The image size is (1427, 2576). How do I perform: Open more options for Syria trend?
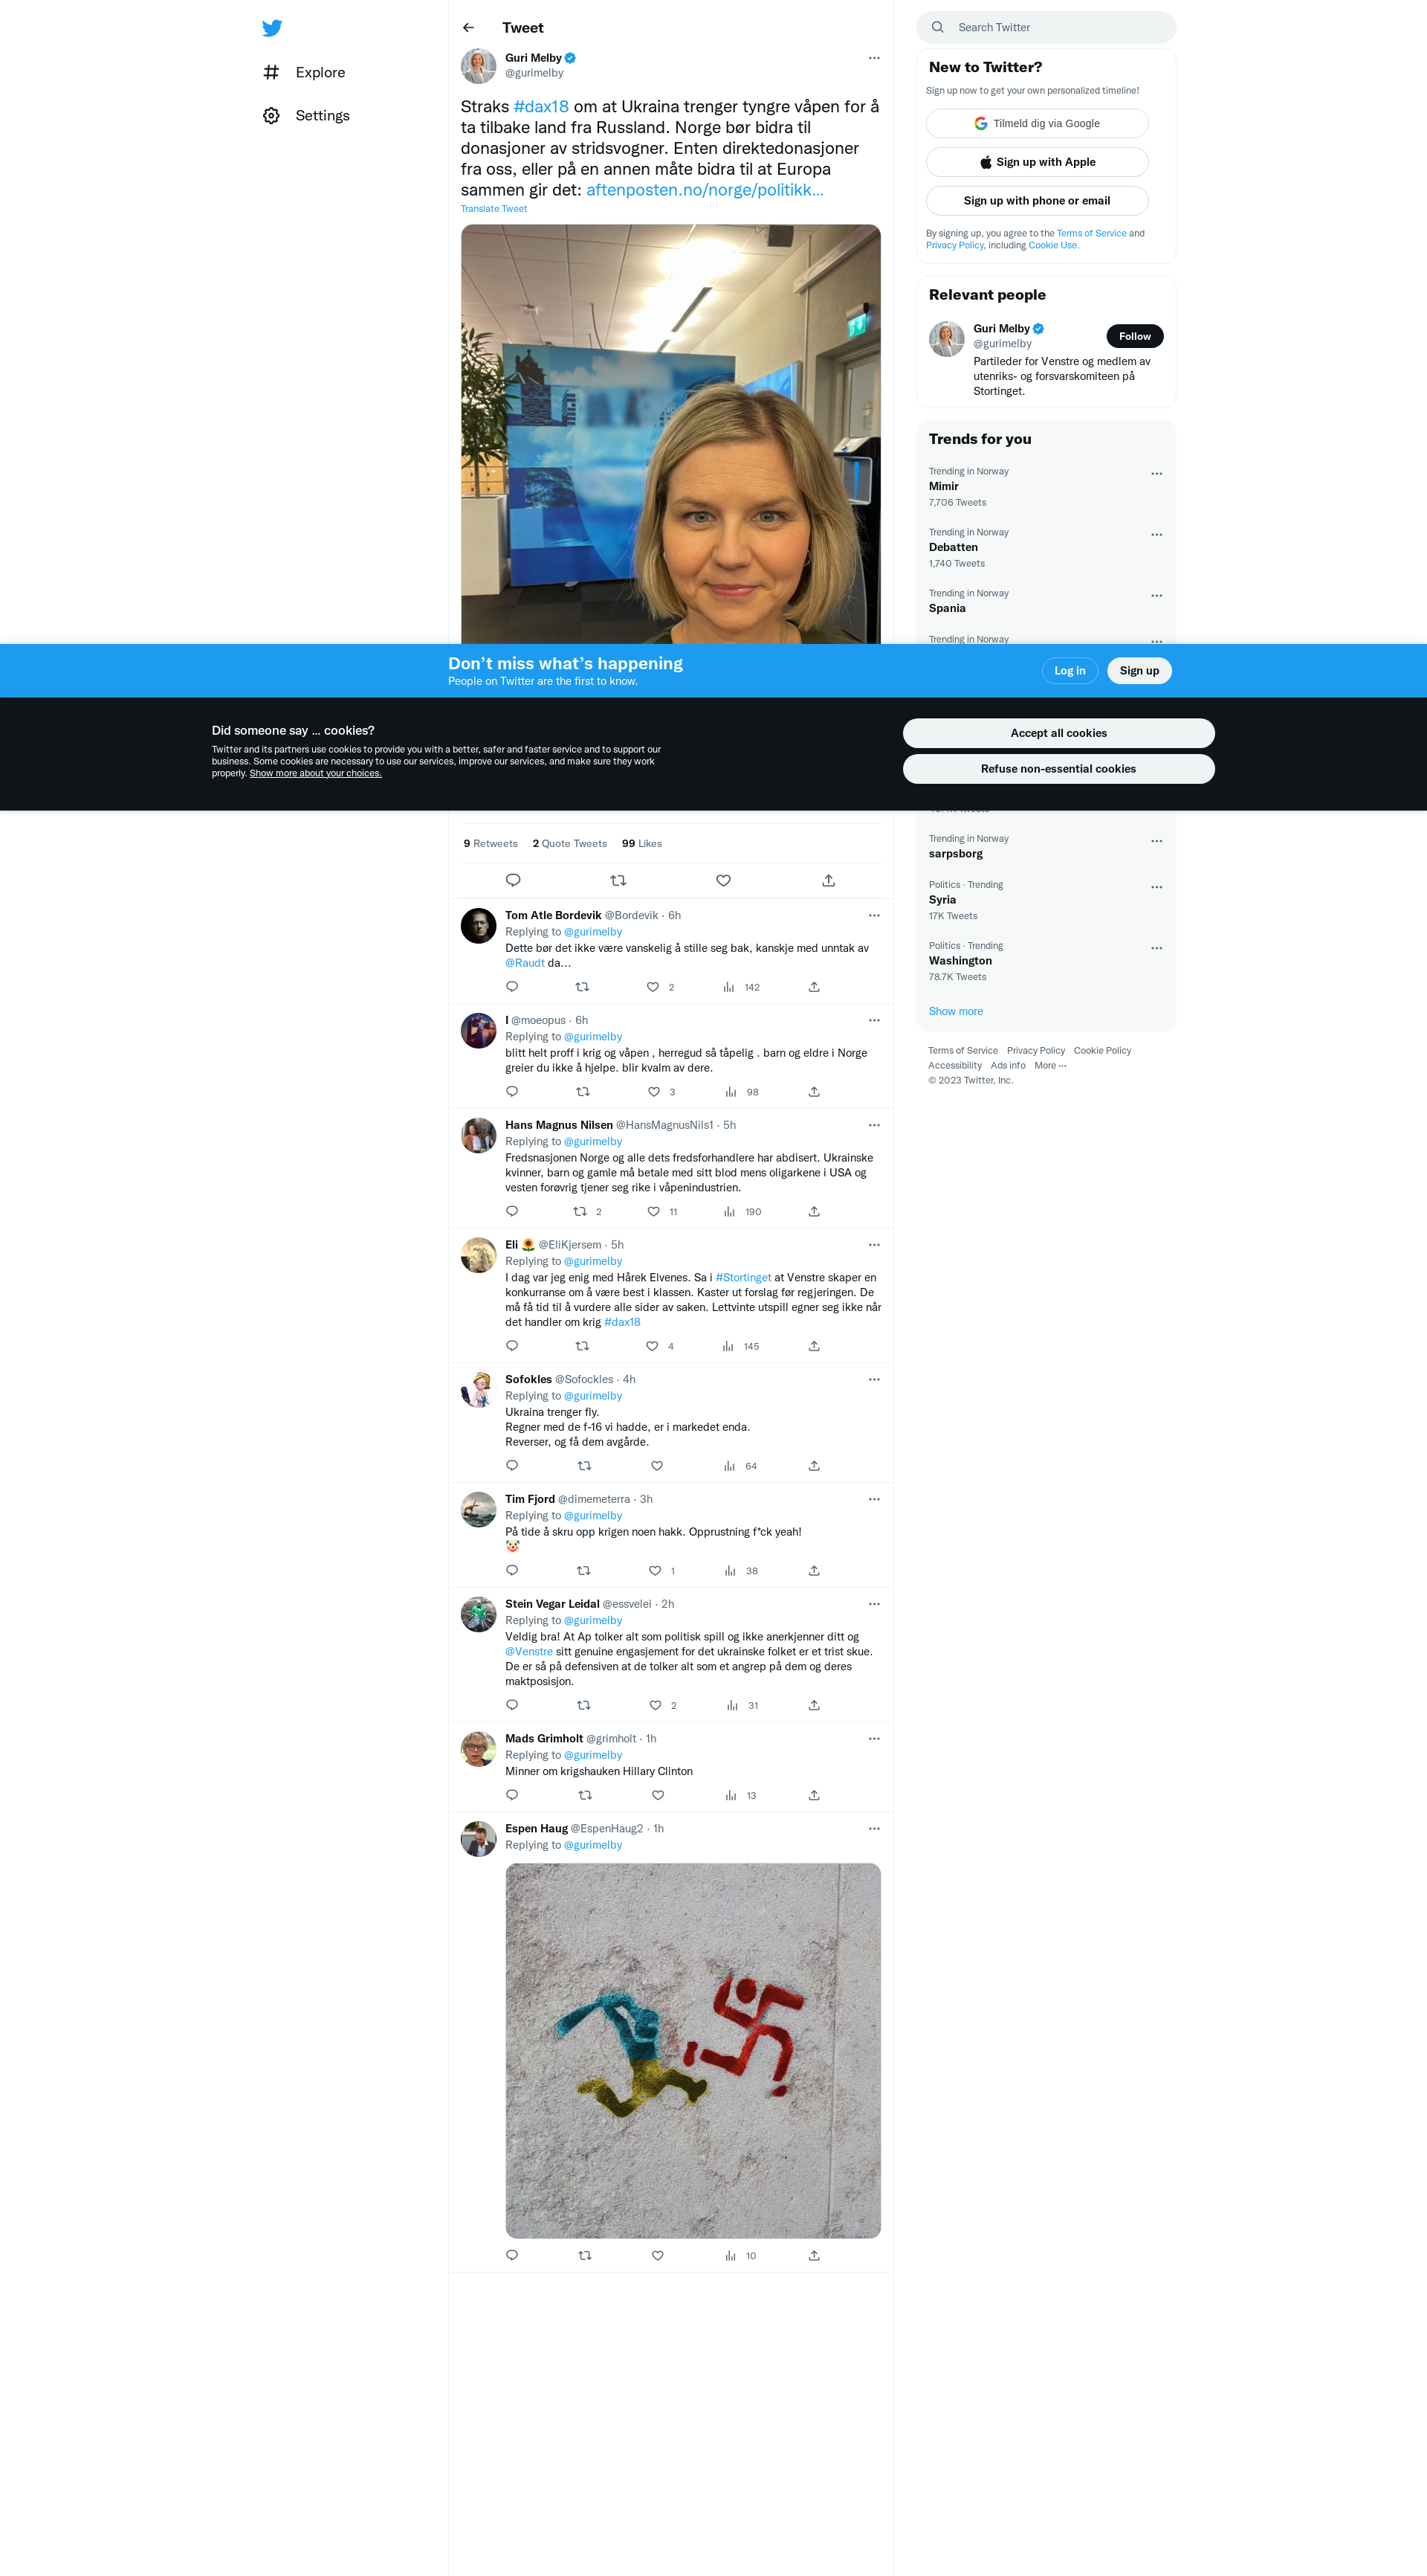tap(1156, 887)
